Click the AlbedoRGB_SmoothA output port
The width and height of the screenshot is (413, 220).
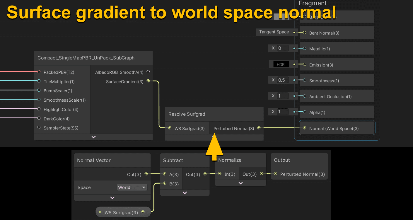click(x=148, y=72)
